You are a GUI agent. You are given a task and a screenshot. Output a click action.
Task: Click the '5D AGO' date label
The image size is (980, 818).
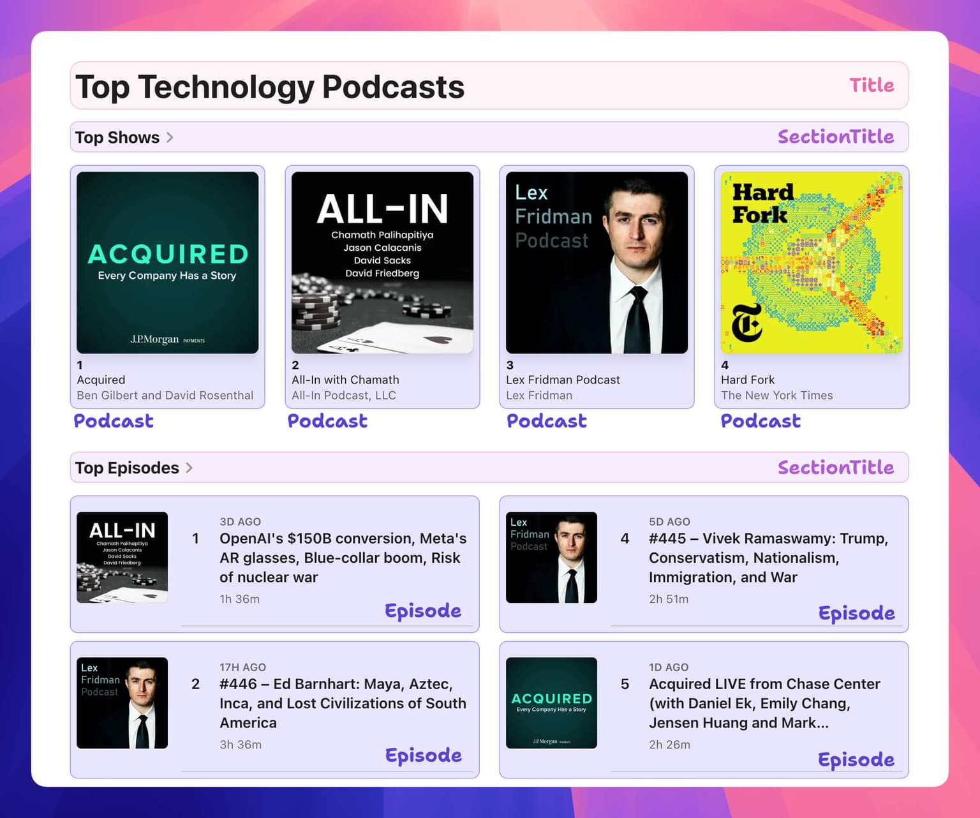[x=669, y=521]
